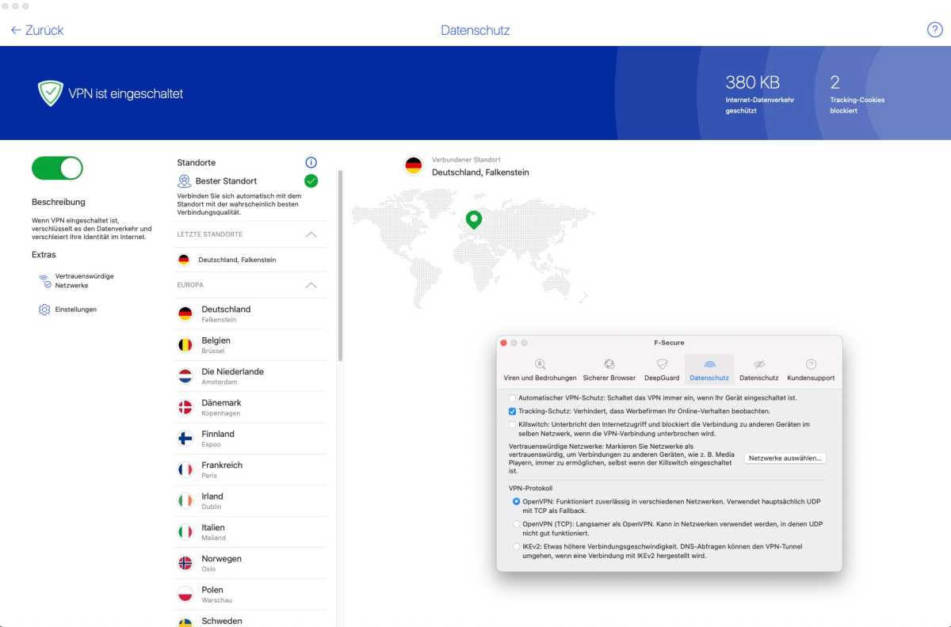Click the Tracking-Cookies blockiert count

pyautogui.click(x=835, y=82)
